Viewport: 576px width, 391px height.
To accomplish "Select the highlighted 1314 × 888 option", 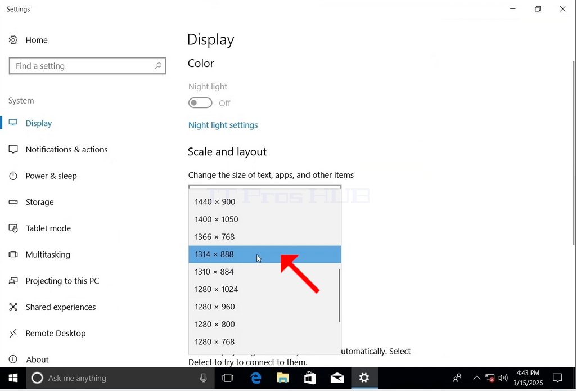I will [265, 254].
